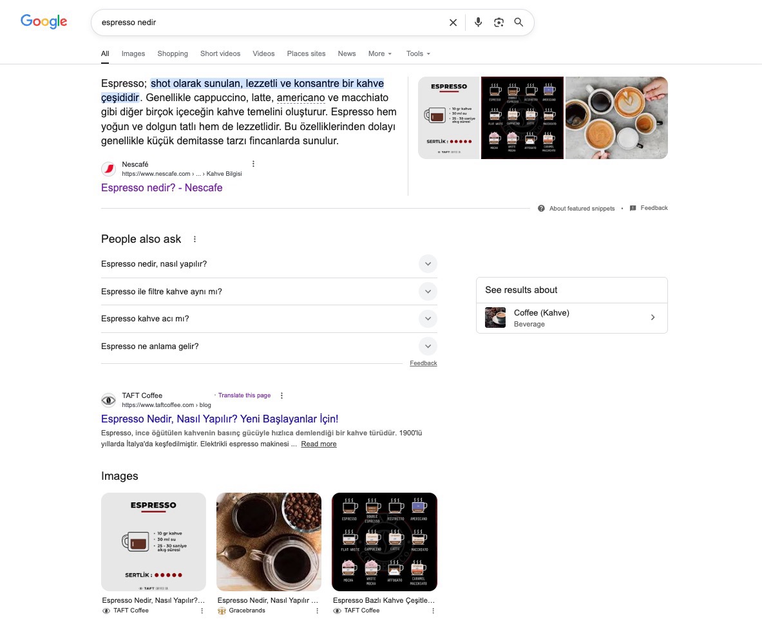This screenshot has height=626, width=762.
Task: Click the About featured snippets help icon
Action: [541, 209]
